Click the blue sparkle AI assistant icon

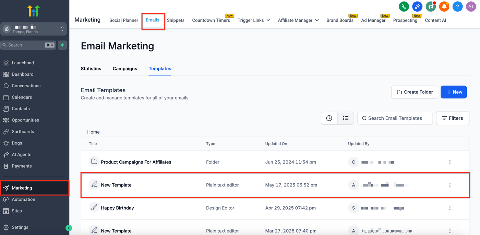(x=417, y=6)
